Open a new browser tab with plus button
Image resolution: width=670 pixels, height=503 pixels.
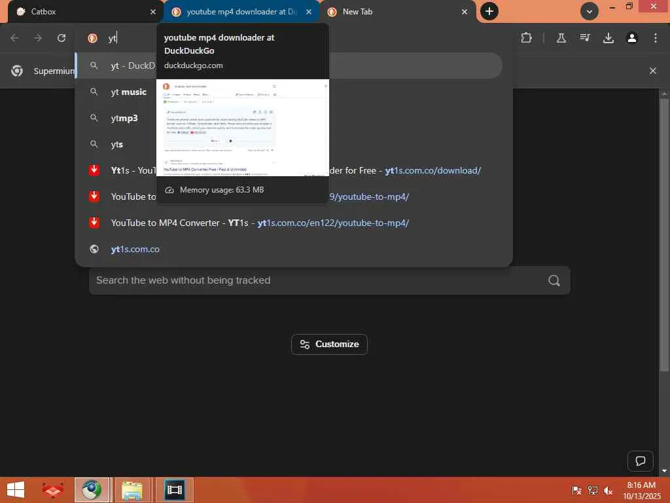tap(489, 11)
